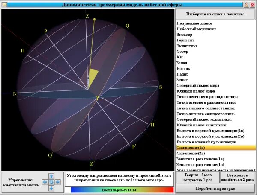This screenshot has width=257, height=195.
Task: Click the Z zenith label on the sphere
Action: (87, 16)
